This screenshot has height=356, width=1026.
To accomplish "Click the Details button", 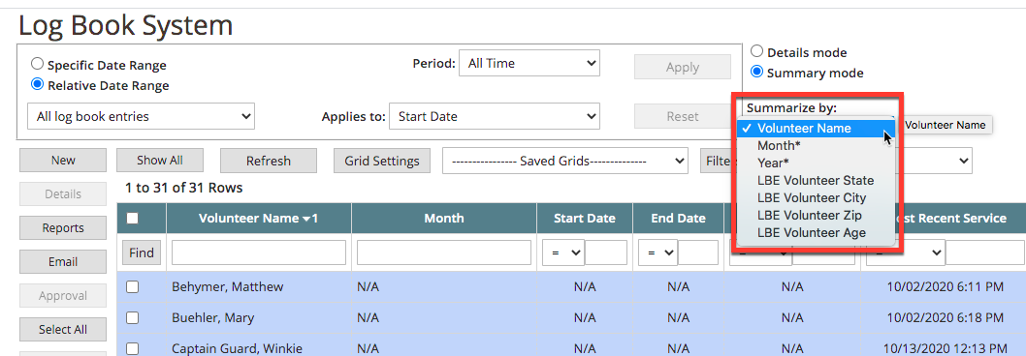I will click(63, 194).
